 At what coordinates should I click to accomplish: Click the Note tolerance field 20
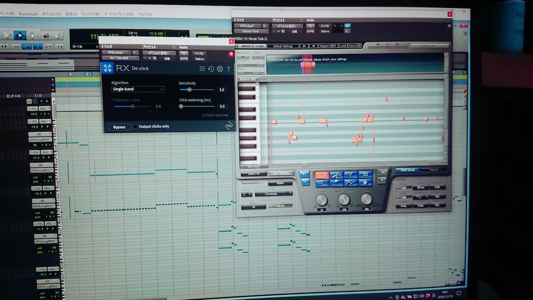point(253,207)
